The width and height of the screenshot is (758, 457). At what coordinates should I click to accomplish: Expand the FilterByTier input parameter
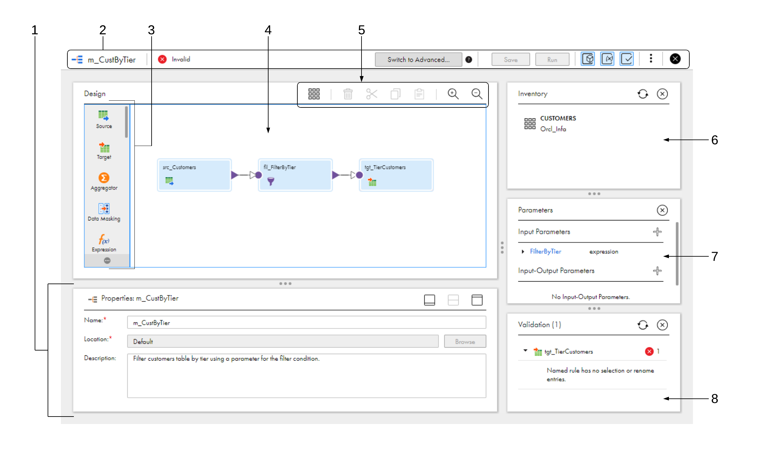pyautogui.click(x=523, y=251)
